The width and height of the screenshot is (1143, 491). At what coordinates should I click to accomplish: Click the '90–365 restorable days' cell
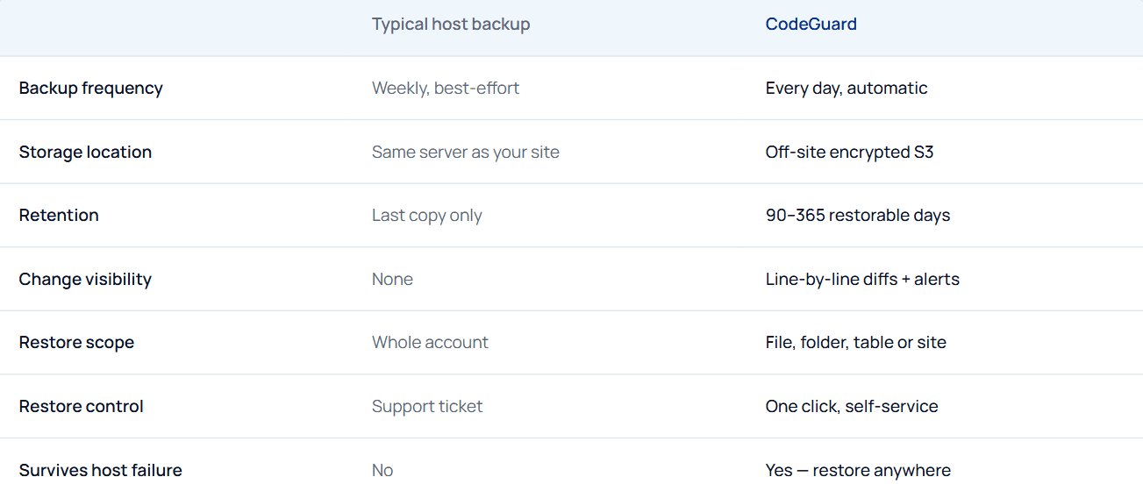click(x=858, y=215)
